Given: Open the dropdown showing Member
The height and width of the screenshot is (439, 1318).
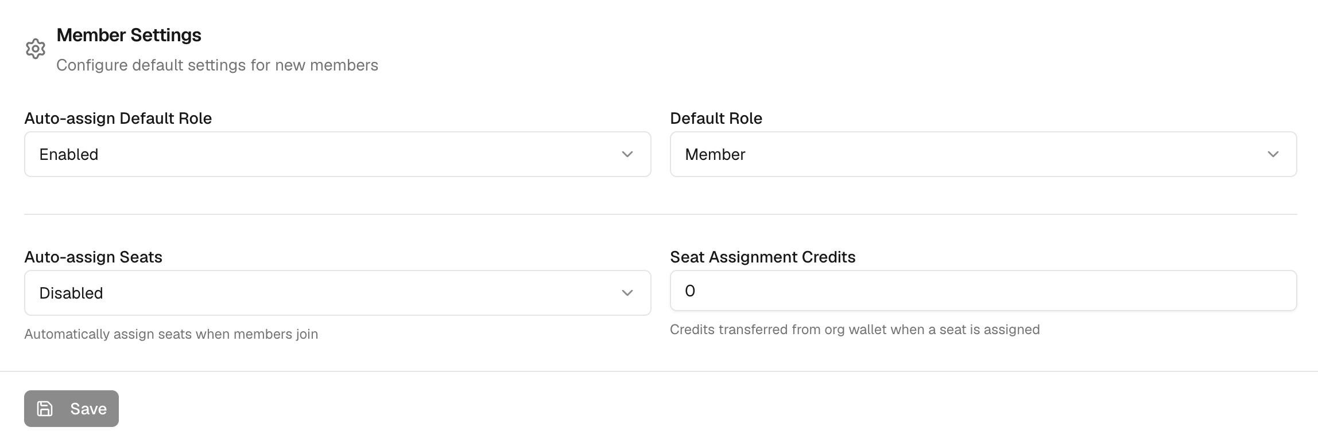Looking at the screenshot, I should [983, 154].
